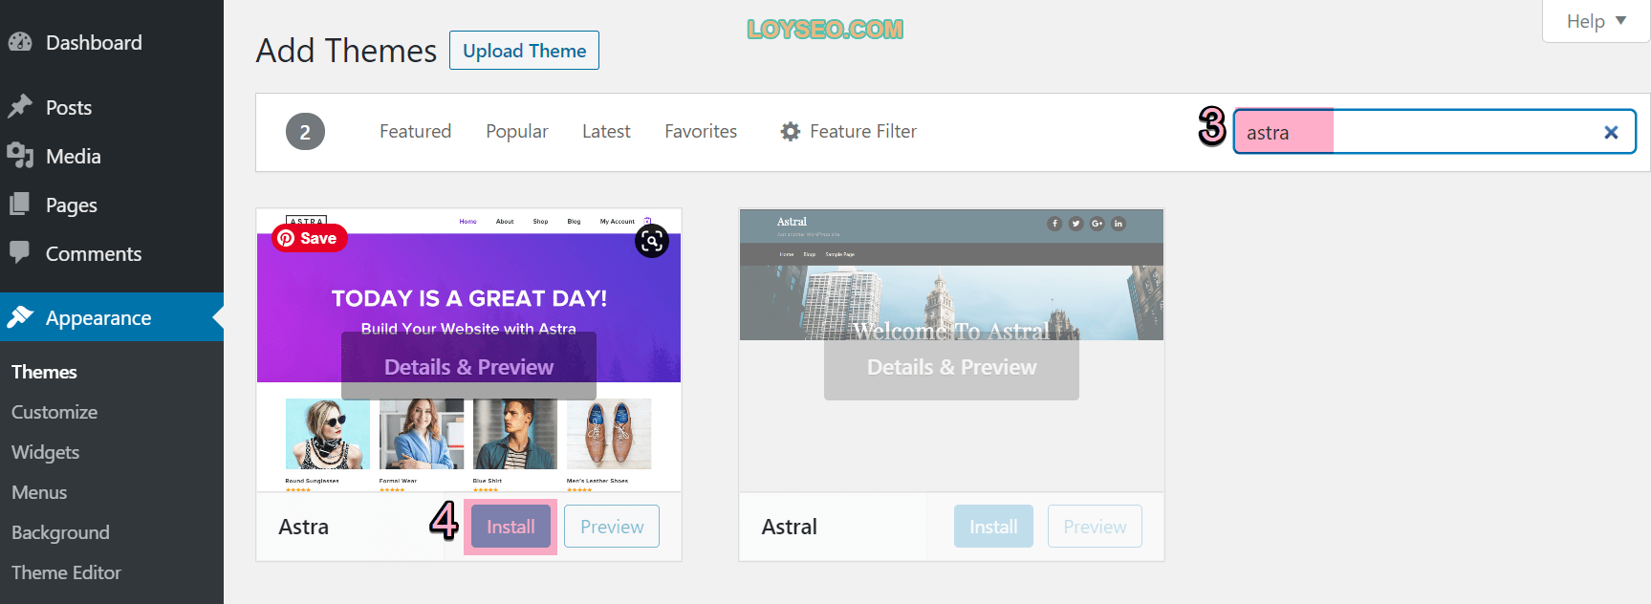Click the Comments bubble icon
Screen dimensions: 1651x604
pyautogui.click(x=20, y=252)
